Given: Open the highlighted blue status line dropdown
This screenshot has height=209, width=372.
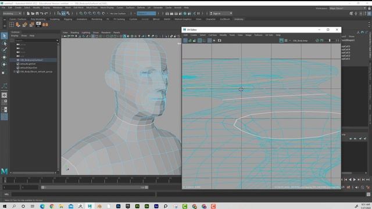Looking at the screenshot, I should pyautogui.click(x=146, y=13).
